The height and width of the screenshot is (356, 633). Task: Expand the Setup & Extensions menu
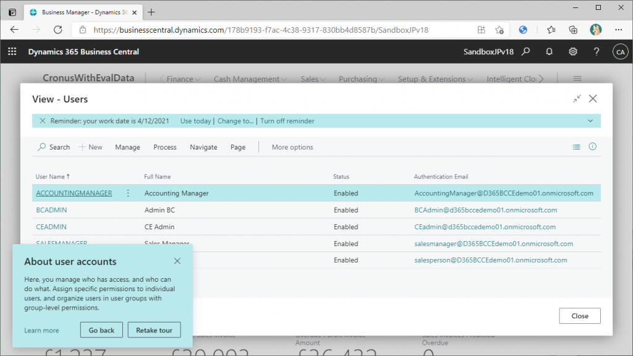pyautogui.click(x=435, y=79)
